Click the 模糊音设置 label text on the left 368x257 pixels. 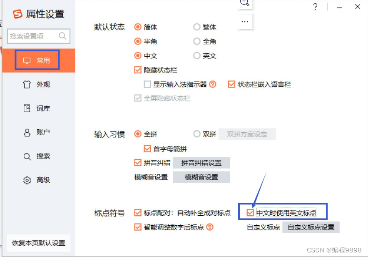(151, 177)
